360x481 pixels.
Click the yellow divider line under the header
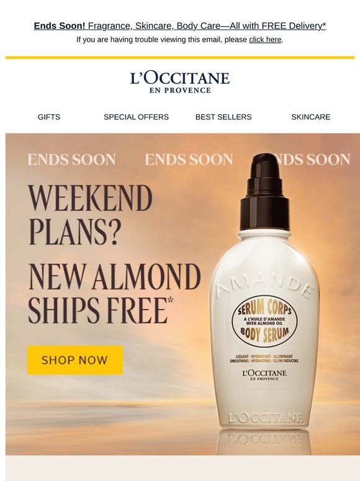(x=180, y=57)
